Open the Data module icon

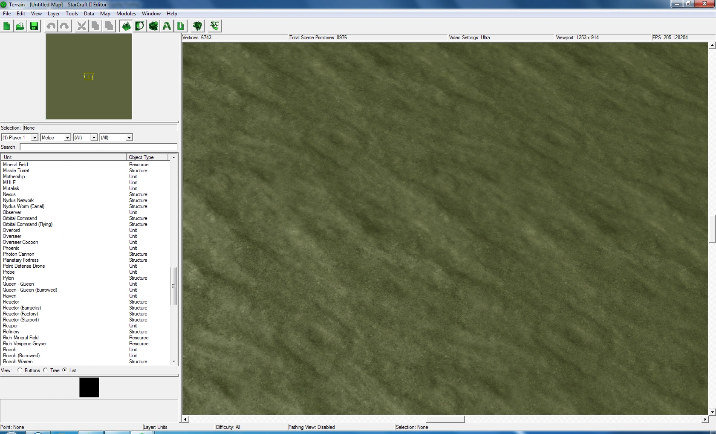click(x=153, y=26)
